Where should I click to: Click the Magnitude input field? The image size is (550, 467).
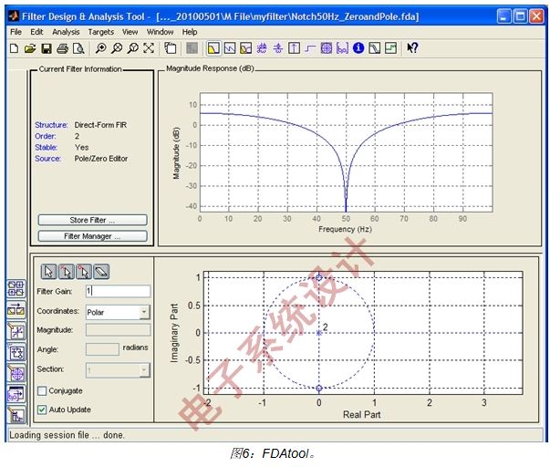pyautogui.click(x=118, y=330)
